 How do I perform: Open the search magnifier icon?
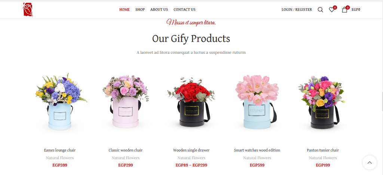[320, 10]
